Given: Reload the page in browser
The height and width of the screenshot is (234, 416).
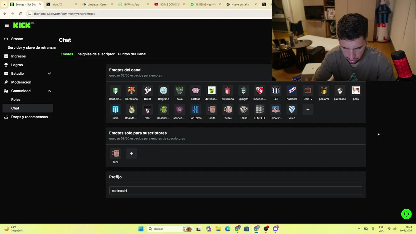Looking at the screenshot, I should pos(20,14).
